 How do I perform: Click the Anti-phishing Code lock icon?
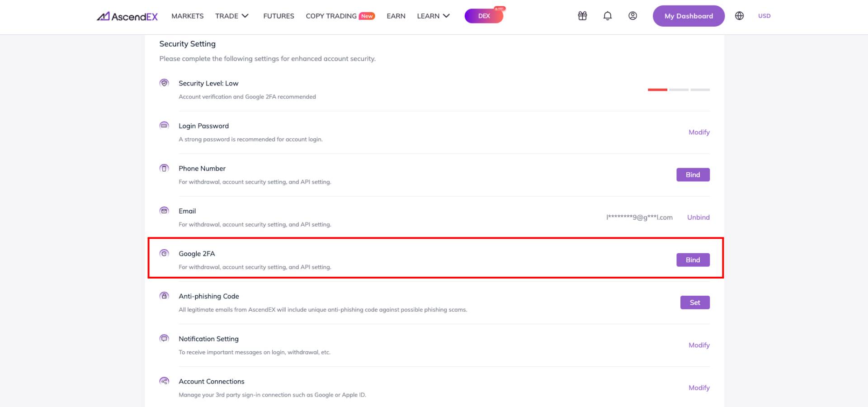pyautogui.click(x=164, y=295)
